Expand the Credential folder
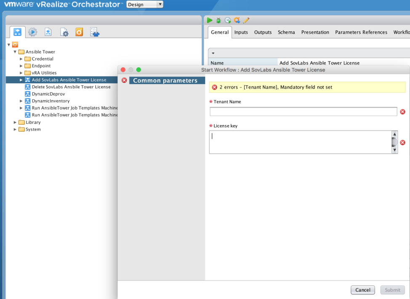The image size is (410, 299). pyautogui.click(x=21, y=59)
